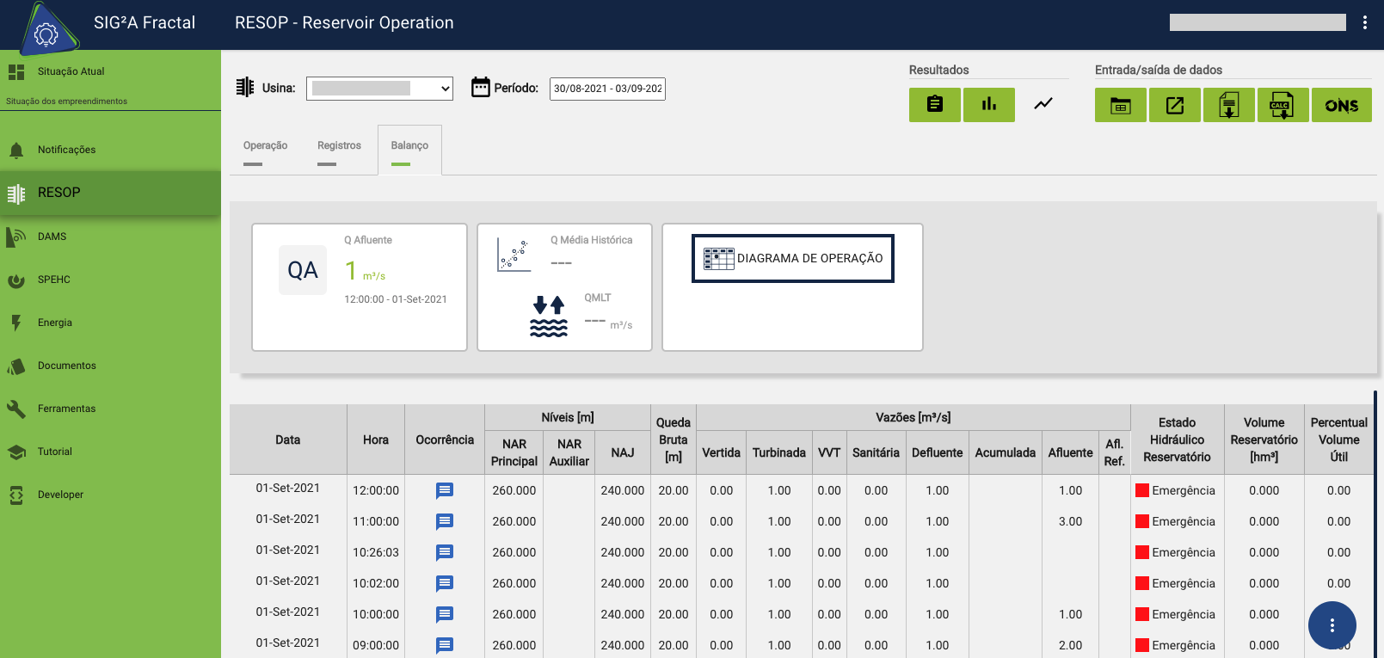Open the top-right vertical dots menu

tap(1364, 22)
